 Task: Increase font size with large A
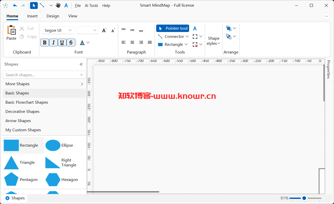(x=104, y=30)
